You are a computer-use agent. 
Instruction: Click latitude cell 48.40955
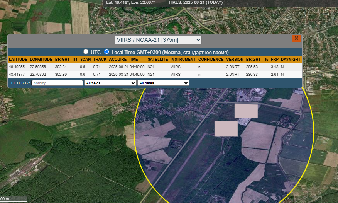coord(17,67)
